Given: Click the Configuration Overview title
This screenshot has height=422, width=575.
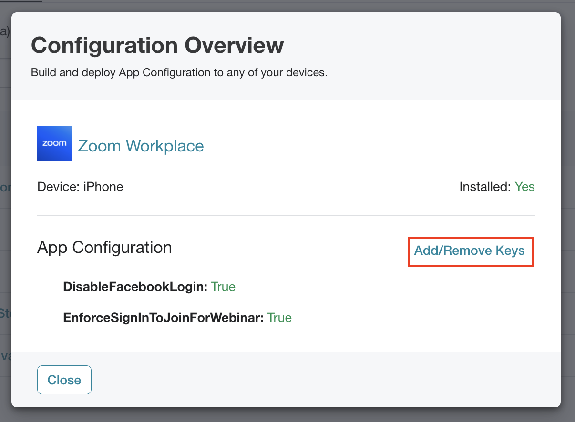Looking at the screenshot, I should point(157,46).
